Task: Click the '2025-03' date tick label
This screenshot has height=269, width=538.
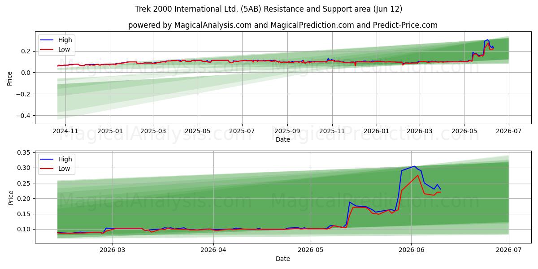Action: click(x=152, y=131)
